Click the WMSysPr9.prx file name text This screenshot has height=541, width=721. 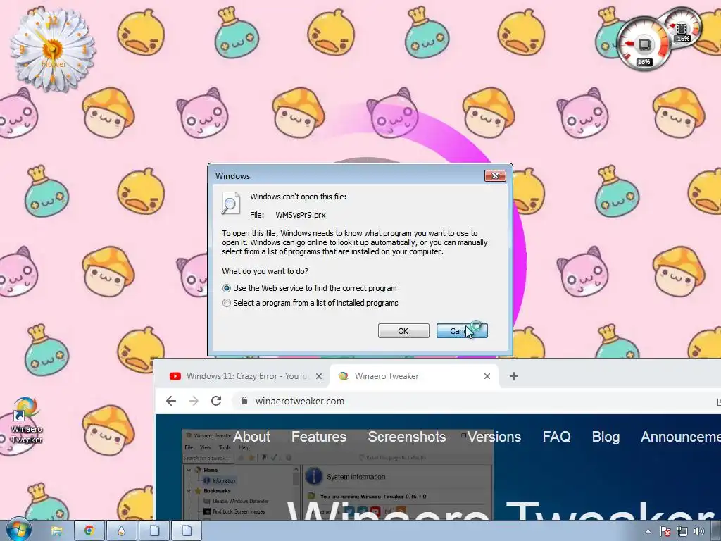300,215
